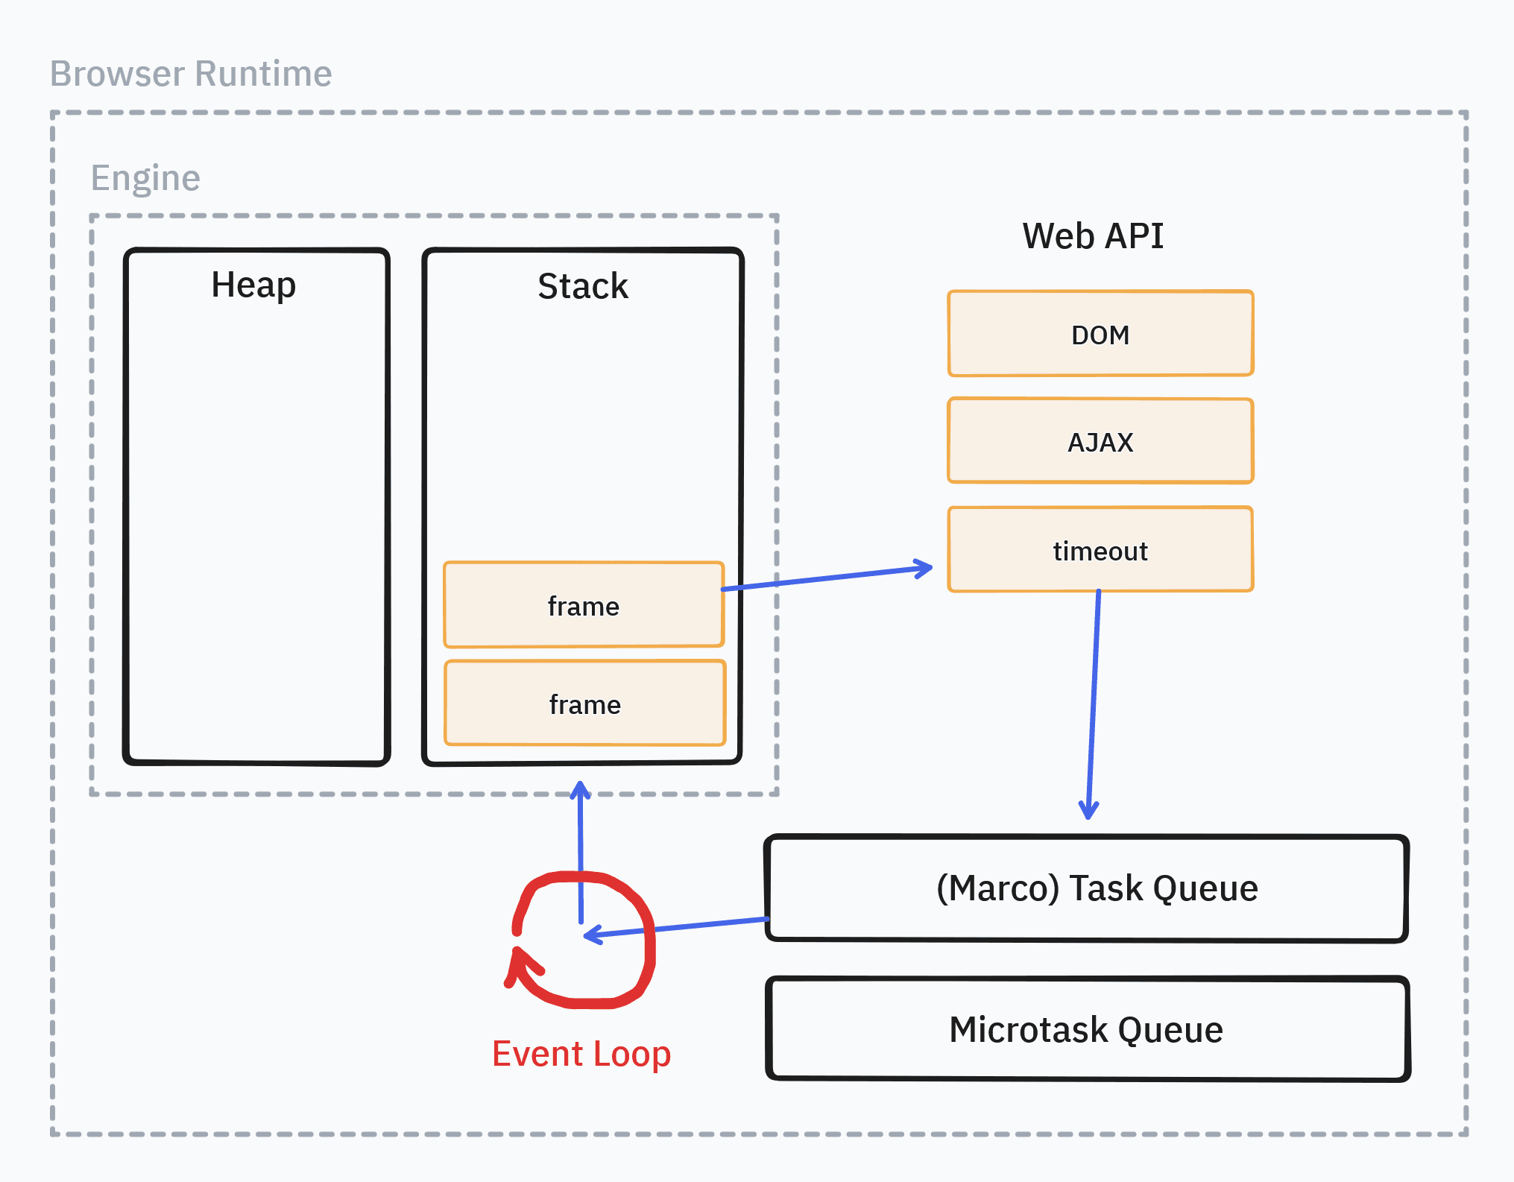Click the Browser Runtime title text

pos(191,74)
